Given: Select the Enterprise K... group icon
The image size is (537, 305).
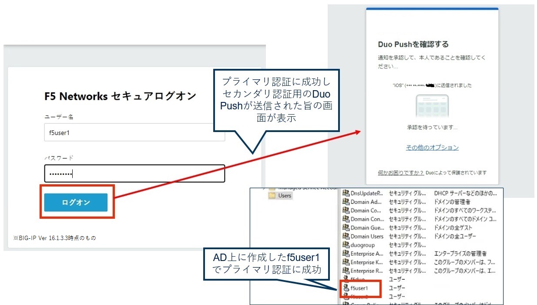Looking at the screenshot, I should (x=346, y=262).
